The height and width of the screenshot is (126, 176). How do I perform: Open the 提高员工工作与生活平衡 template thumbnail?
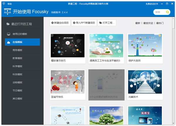tap(106, 46)
